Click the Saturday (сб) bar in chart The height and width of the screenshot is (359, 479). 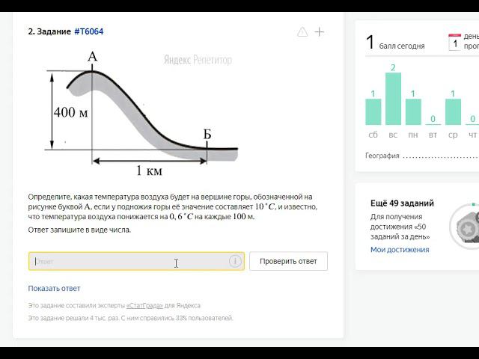coord(373,111)
